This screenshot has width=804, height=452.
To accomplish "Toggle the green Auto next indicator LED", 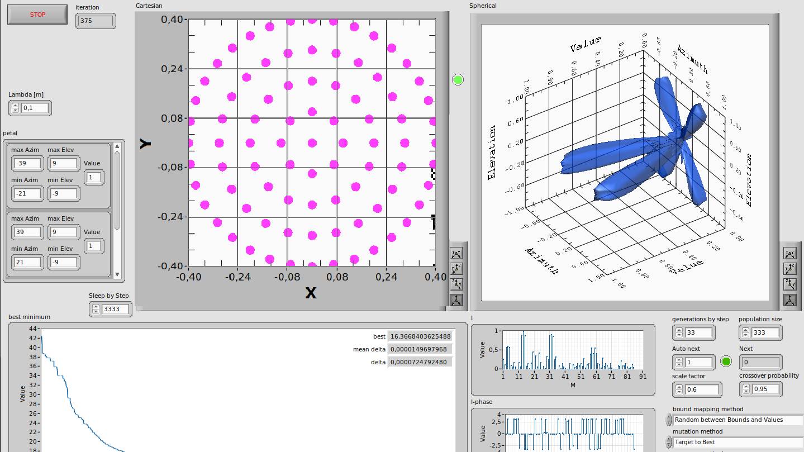I will click(726, 361).
